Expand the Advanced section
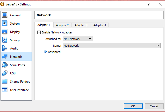 [46, 52]
